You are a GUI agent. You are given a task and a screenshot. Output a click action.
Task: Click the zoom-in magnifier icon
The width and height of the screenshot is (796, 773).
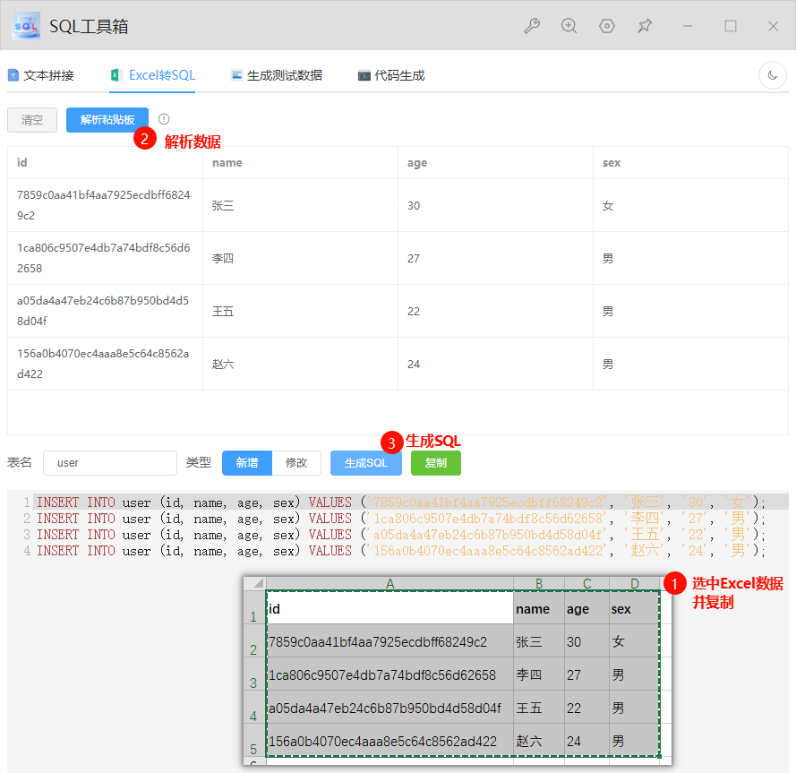click(569, 26)
